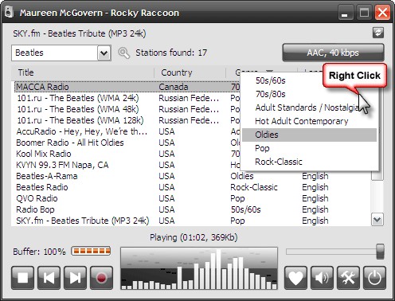The width and height of the screenshot is (395, 301).
Task: Select 101.ru - The Beatles (WMA 128k)
Action: pyautogui.click(x=127, y=120)
